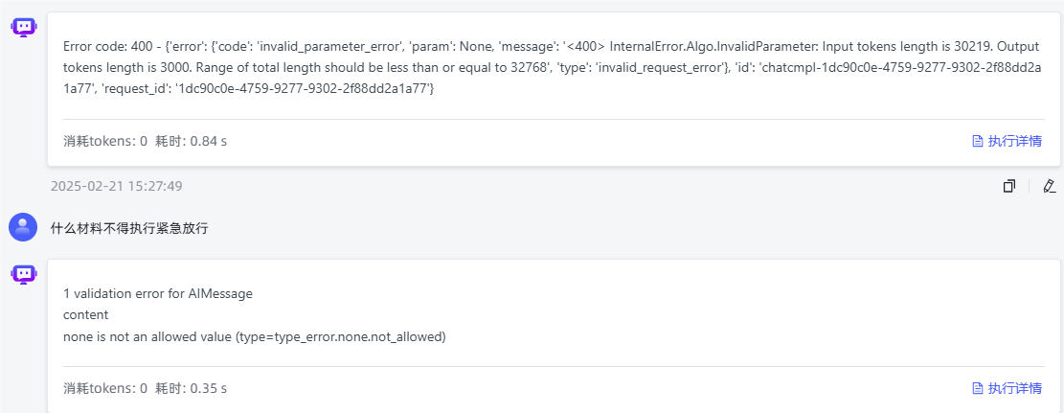This screenshot has height=413, width=1064.
Task: Click the '耗时: 0.35 s' duration label
Action: [x=192, y=388]
